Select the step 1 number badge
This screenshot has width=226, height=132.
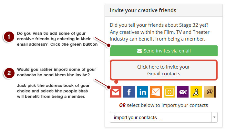(x=9, y=37)
